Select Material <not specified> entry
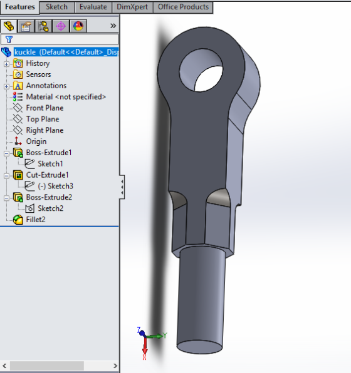This screenshot has width=351, height=373. [x=66, y=97]
